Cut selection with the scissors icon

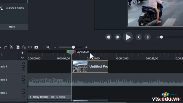(11, 47)
